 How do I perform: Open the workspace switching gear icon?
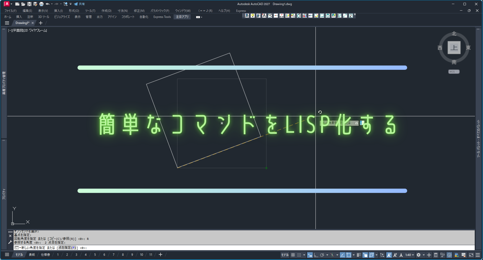[419, 255]
